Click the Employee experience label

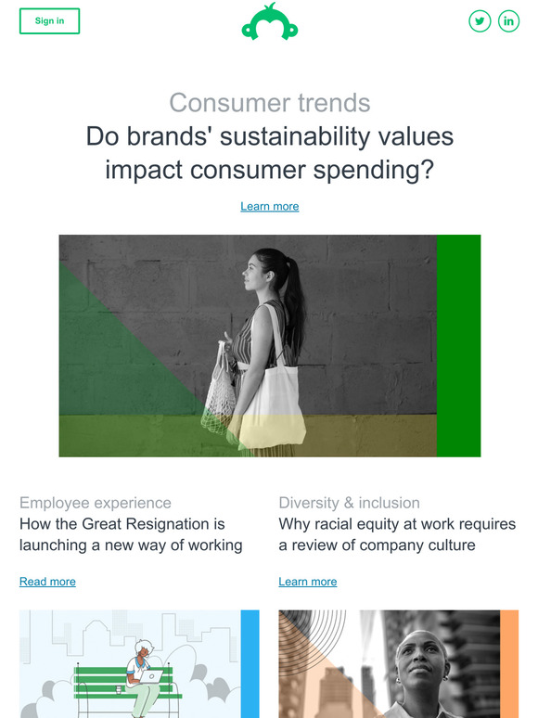point(96,503)
